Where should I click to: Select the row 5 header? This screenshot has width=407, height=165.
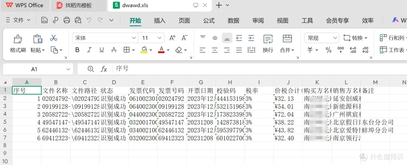tap(6, 122)
